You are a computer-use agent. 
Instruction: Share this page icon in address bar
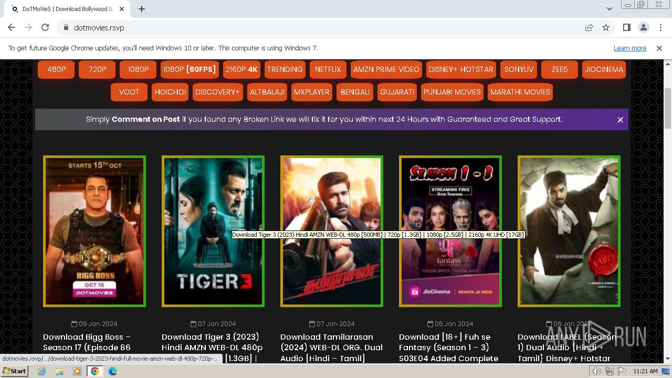click(589, 27)
